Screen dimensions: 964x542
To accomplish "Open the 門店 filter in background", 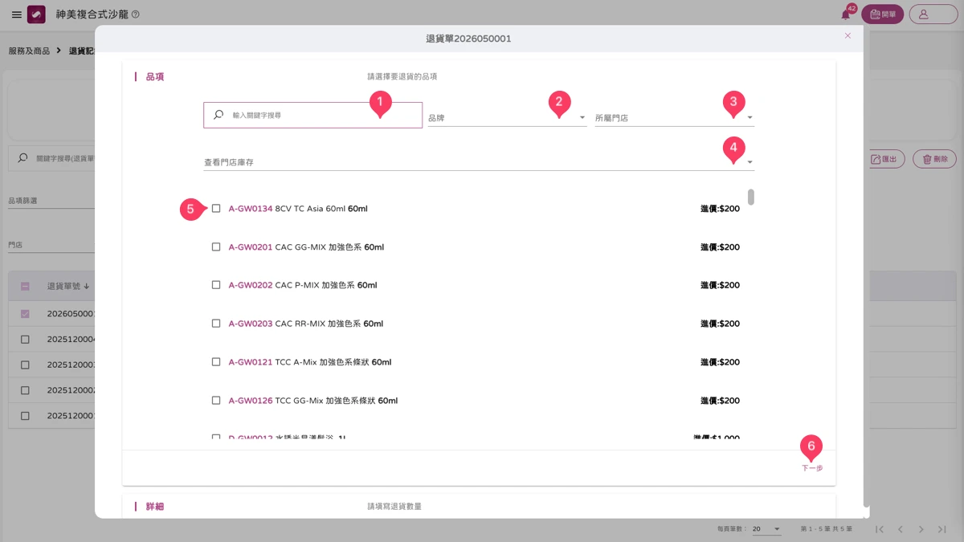I will [x=51, y=245].
